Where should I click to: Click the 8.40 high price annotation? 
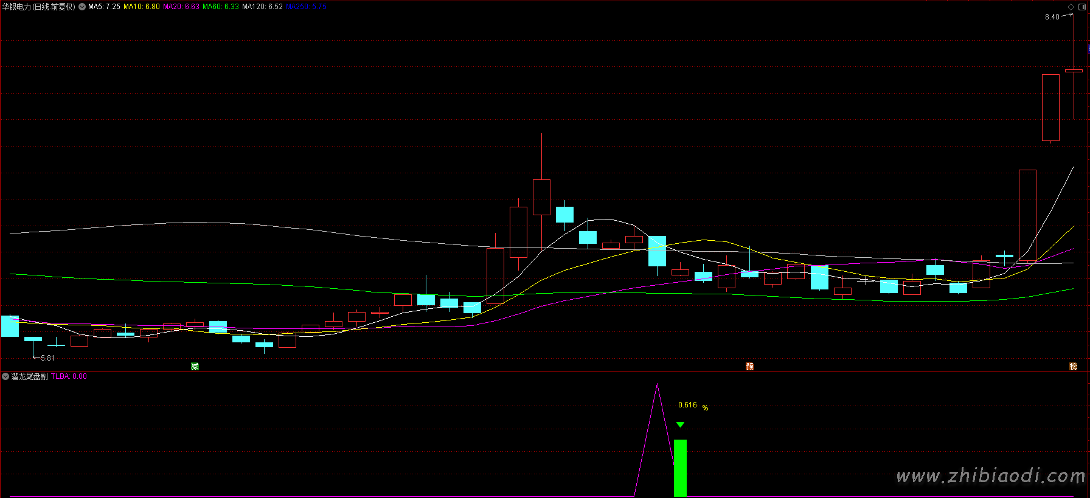[x=1052, y=17]
